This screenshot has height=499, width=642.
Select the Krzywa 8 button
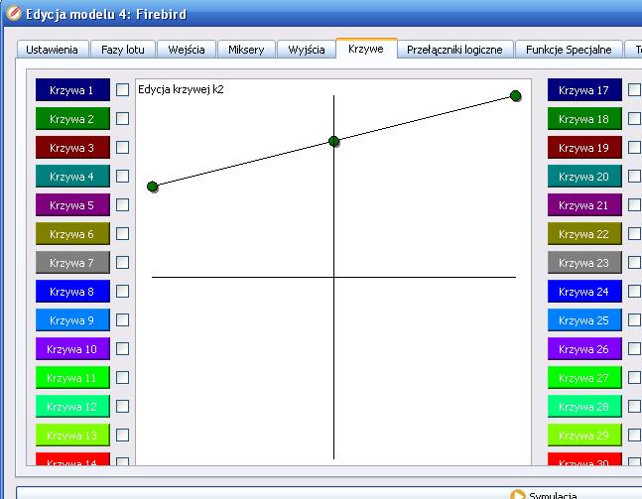point(72,292)
